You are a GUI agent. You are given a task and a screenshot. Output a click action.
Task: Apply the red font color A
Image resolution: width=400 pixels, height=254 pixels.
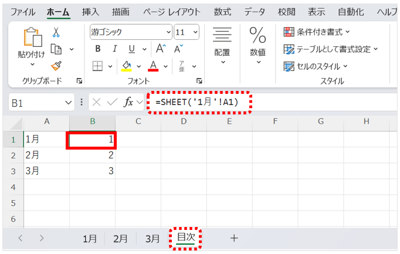(x=153, y=66)
